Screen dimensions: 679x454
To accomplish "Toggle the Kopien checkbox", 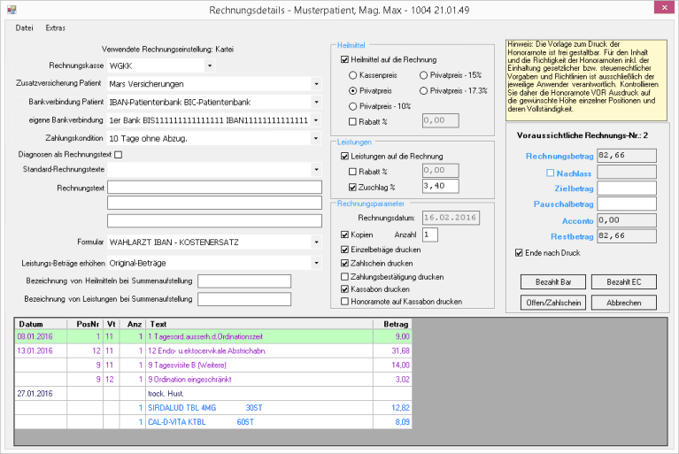I will coord(344,235).
